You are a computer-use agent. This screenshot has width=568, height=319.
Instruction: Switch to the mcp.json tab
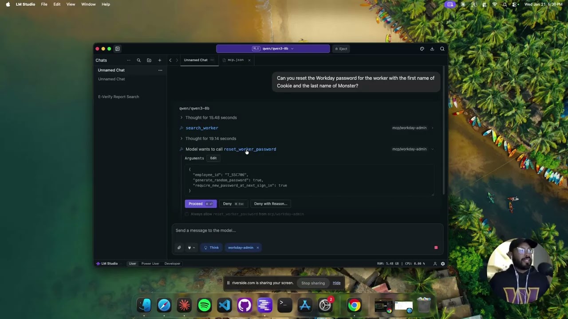236,60
